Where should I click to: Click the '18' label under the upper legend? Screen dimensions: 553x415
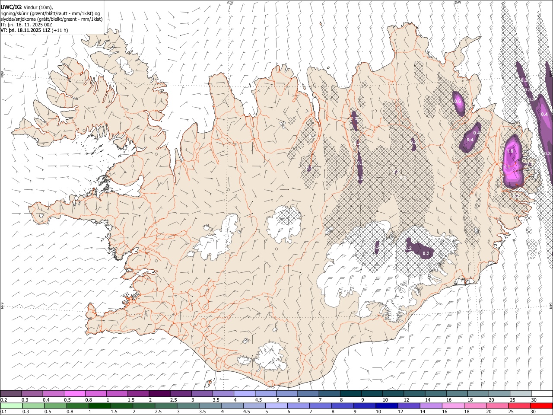(x=470, y=400)
